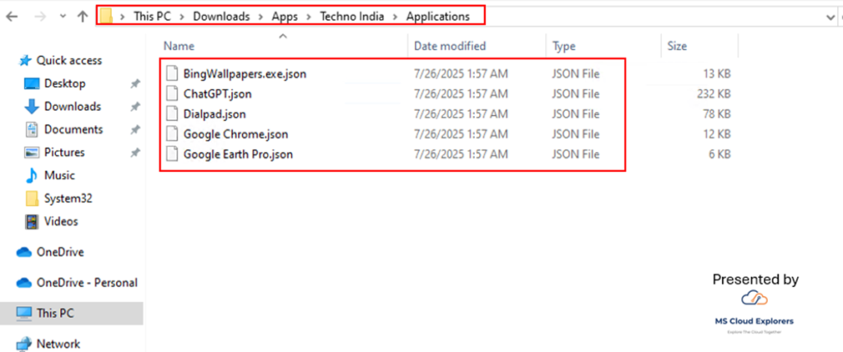This screenshot has width=843, height=352.
Task: Open Network in navigation pane
Action: [58, 344]
